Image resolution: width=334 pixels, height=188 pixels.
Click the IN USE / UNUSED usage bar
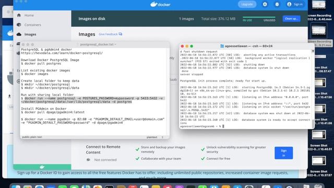click(x=259, y=17)
